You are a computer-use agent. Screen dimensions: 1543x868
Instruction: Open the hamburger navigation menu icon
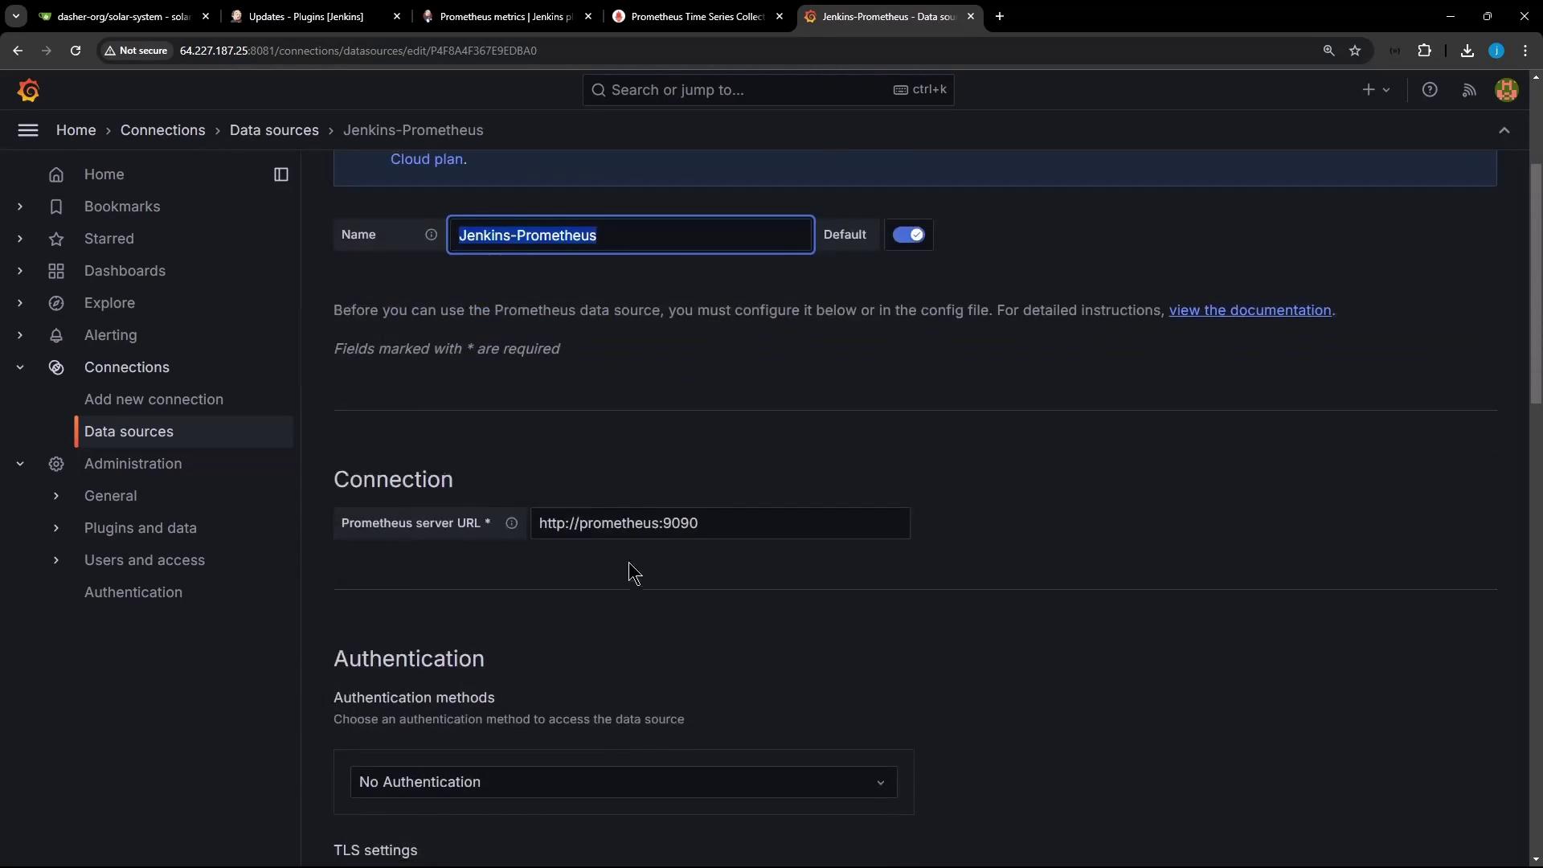coord(27,130)
